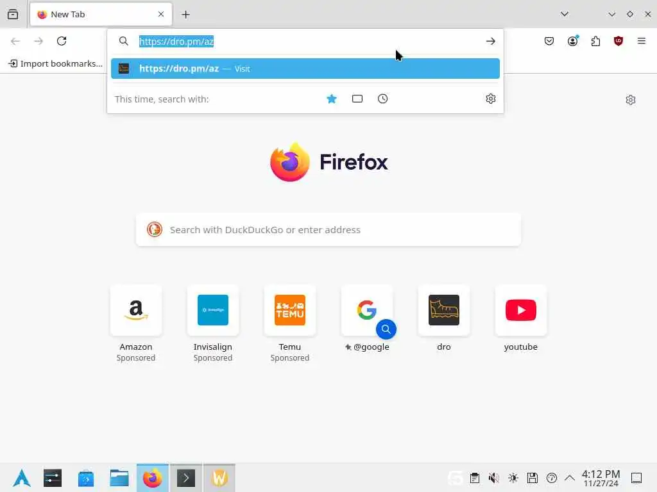Image resolution: width=657 pixels, height=492 pixels.
Task: Expand hidden system tray icons
Action: [x=570, y=477]
